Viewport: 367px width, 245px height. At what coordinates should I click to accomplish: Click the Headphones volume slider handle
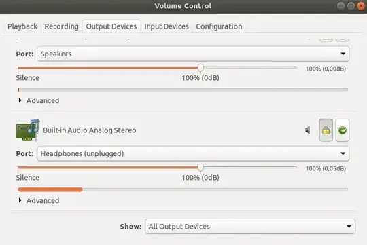point(200,168)
